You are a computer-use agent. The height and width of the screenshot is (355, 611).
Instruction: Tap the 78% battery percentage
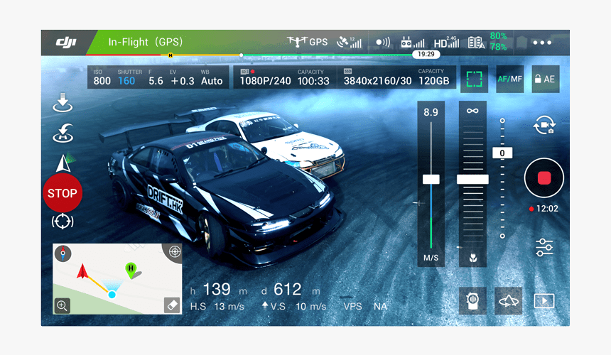(x=498, y=47)
